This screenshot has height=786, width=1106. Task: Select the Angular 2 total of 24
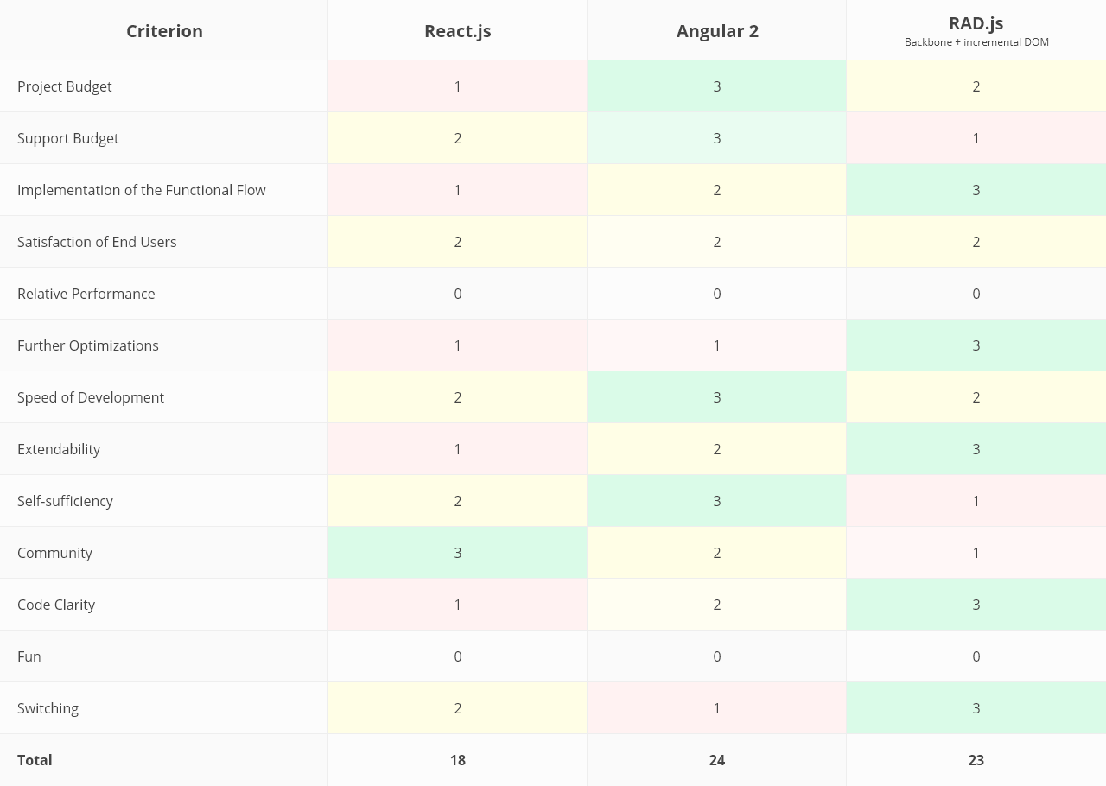[x=716, y=760]
